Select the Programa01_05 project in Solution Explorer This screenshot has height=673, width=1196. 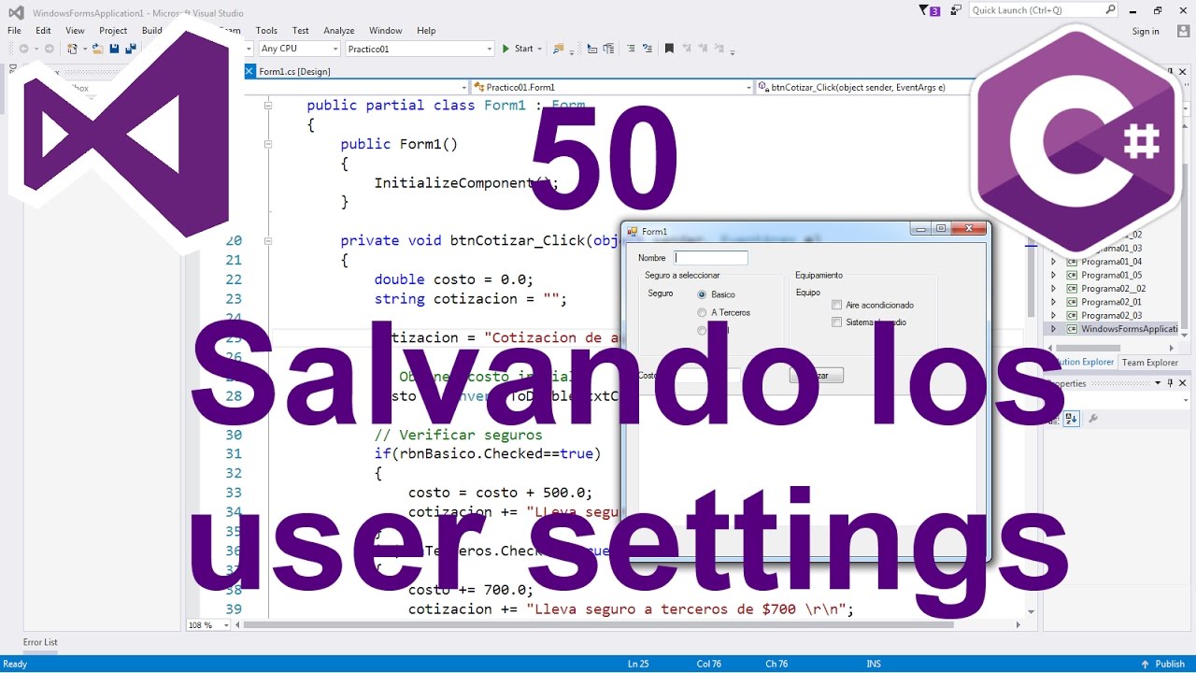coord(1111,275)
